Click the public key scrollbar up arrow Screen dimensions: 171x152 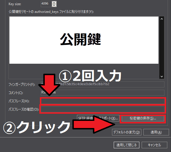click(x=162, y=19)
